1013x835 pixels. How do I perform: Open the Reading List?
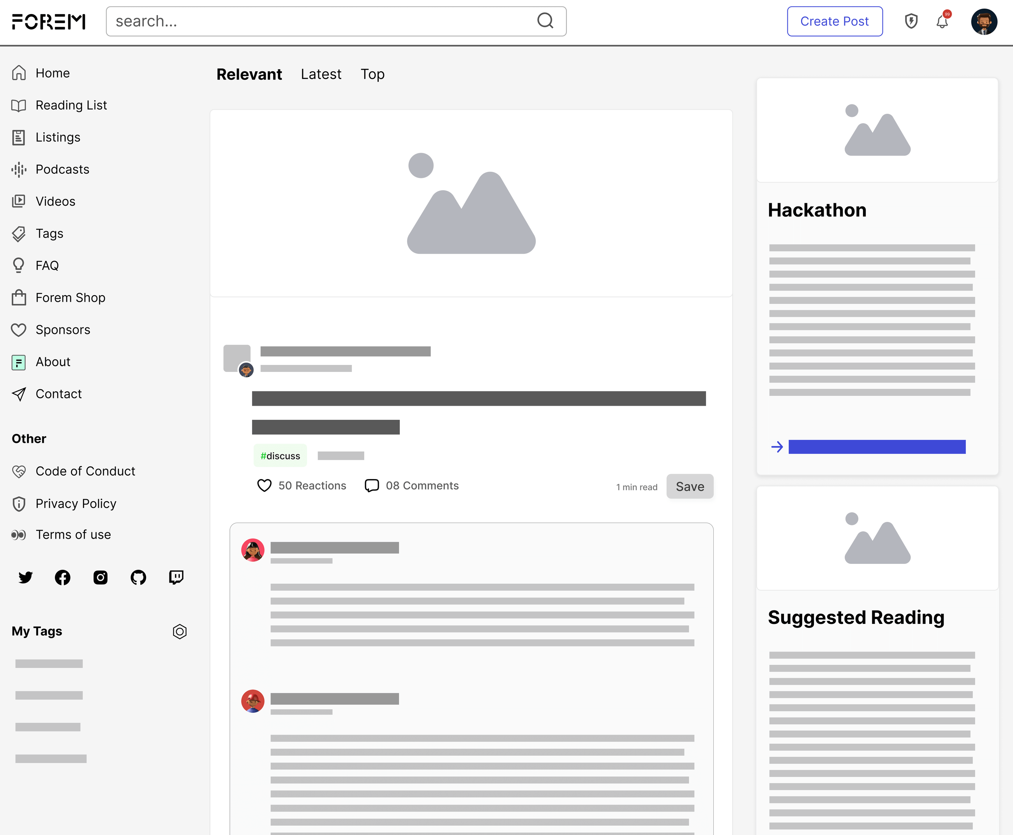click(71, 105)
